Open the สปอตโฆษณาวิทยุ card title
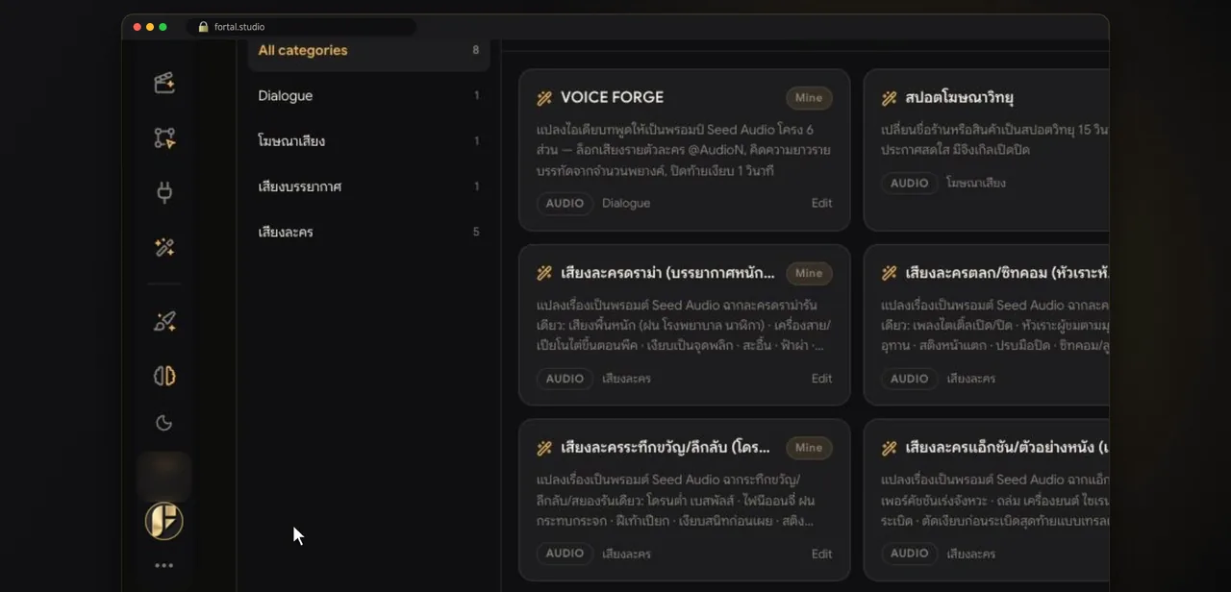 pos(960,98)
